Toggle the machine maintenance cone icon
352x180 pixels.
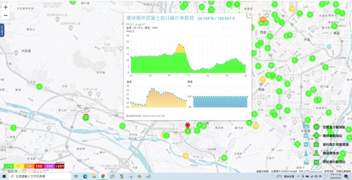(x=306, y=153)
